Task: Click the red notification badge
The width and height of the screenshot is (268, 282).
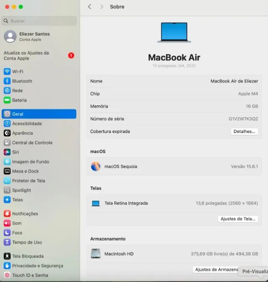Action: [71, 55]
